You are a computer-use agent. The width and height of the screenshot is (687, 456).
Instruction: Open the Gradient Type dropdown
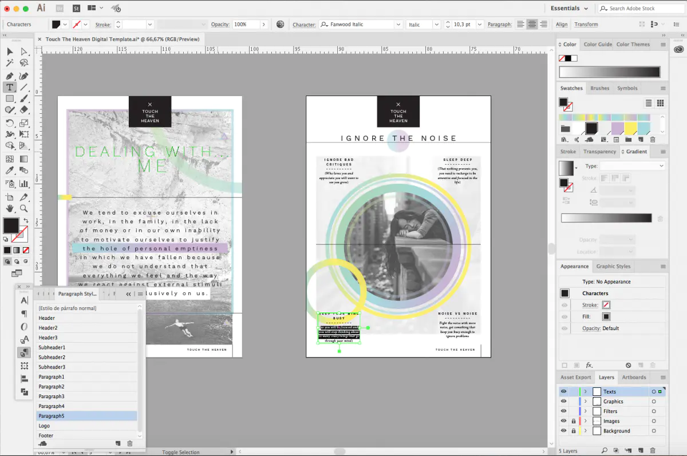coord(632,166)
